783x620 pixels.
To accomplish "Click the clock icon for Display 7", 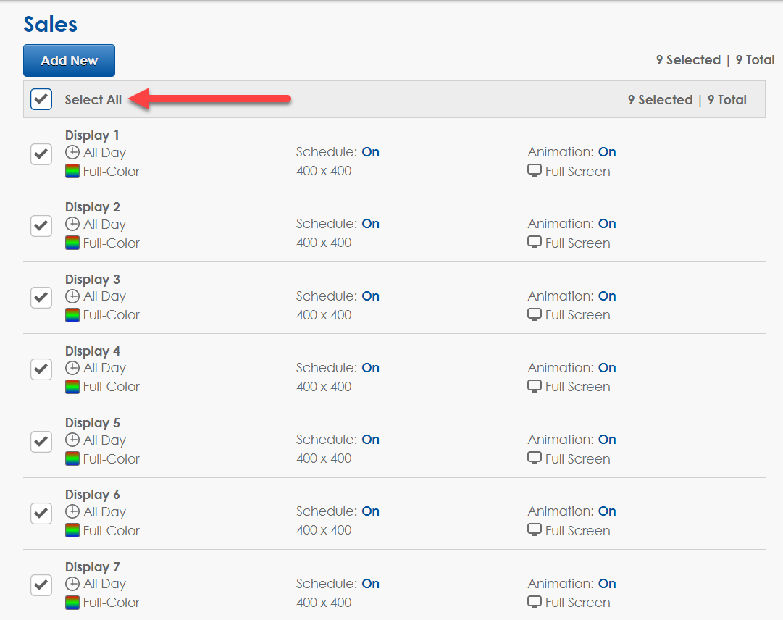I will [72, 584].
